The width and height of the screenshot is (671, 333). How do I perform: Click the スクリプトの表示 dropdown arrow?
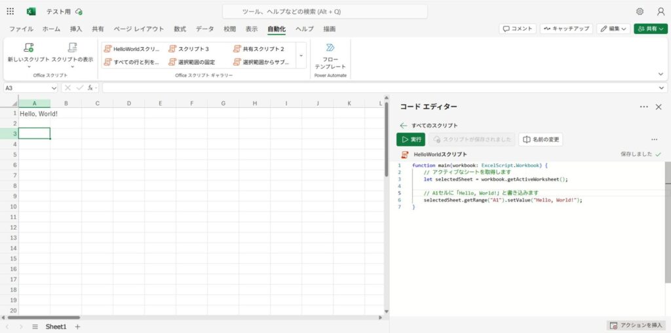[72, 67]
